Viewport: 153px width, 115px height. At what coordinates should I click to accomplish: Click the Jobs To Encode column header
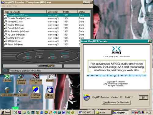pos(25,12)
